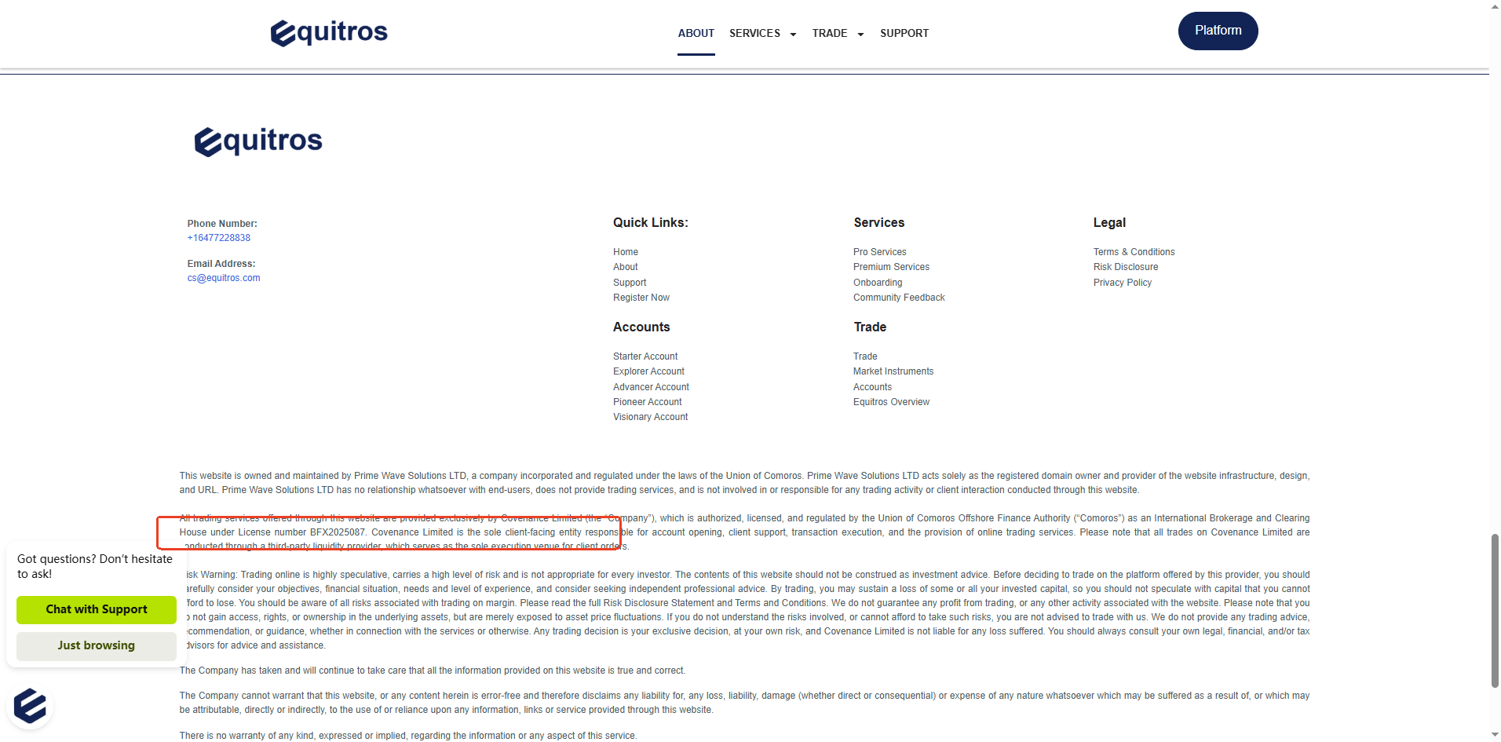
Task: Open Accounts link under Trade
Action: [x=872, y=387]
